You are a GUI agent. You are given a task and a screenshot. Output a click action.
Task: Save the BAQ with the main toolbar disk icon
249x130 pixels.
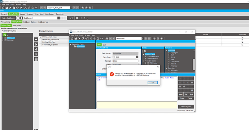(6, 8)
